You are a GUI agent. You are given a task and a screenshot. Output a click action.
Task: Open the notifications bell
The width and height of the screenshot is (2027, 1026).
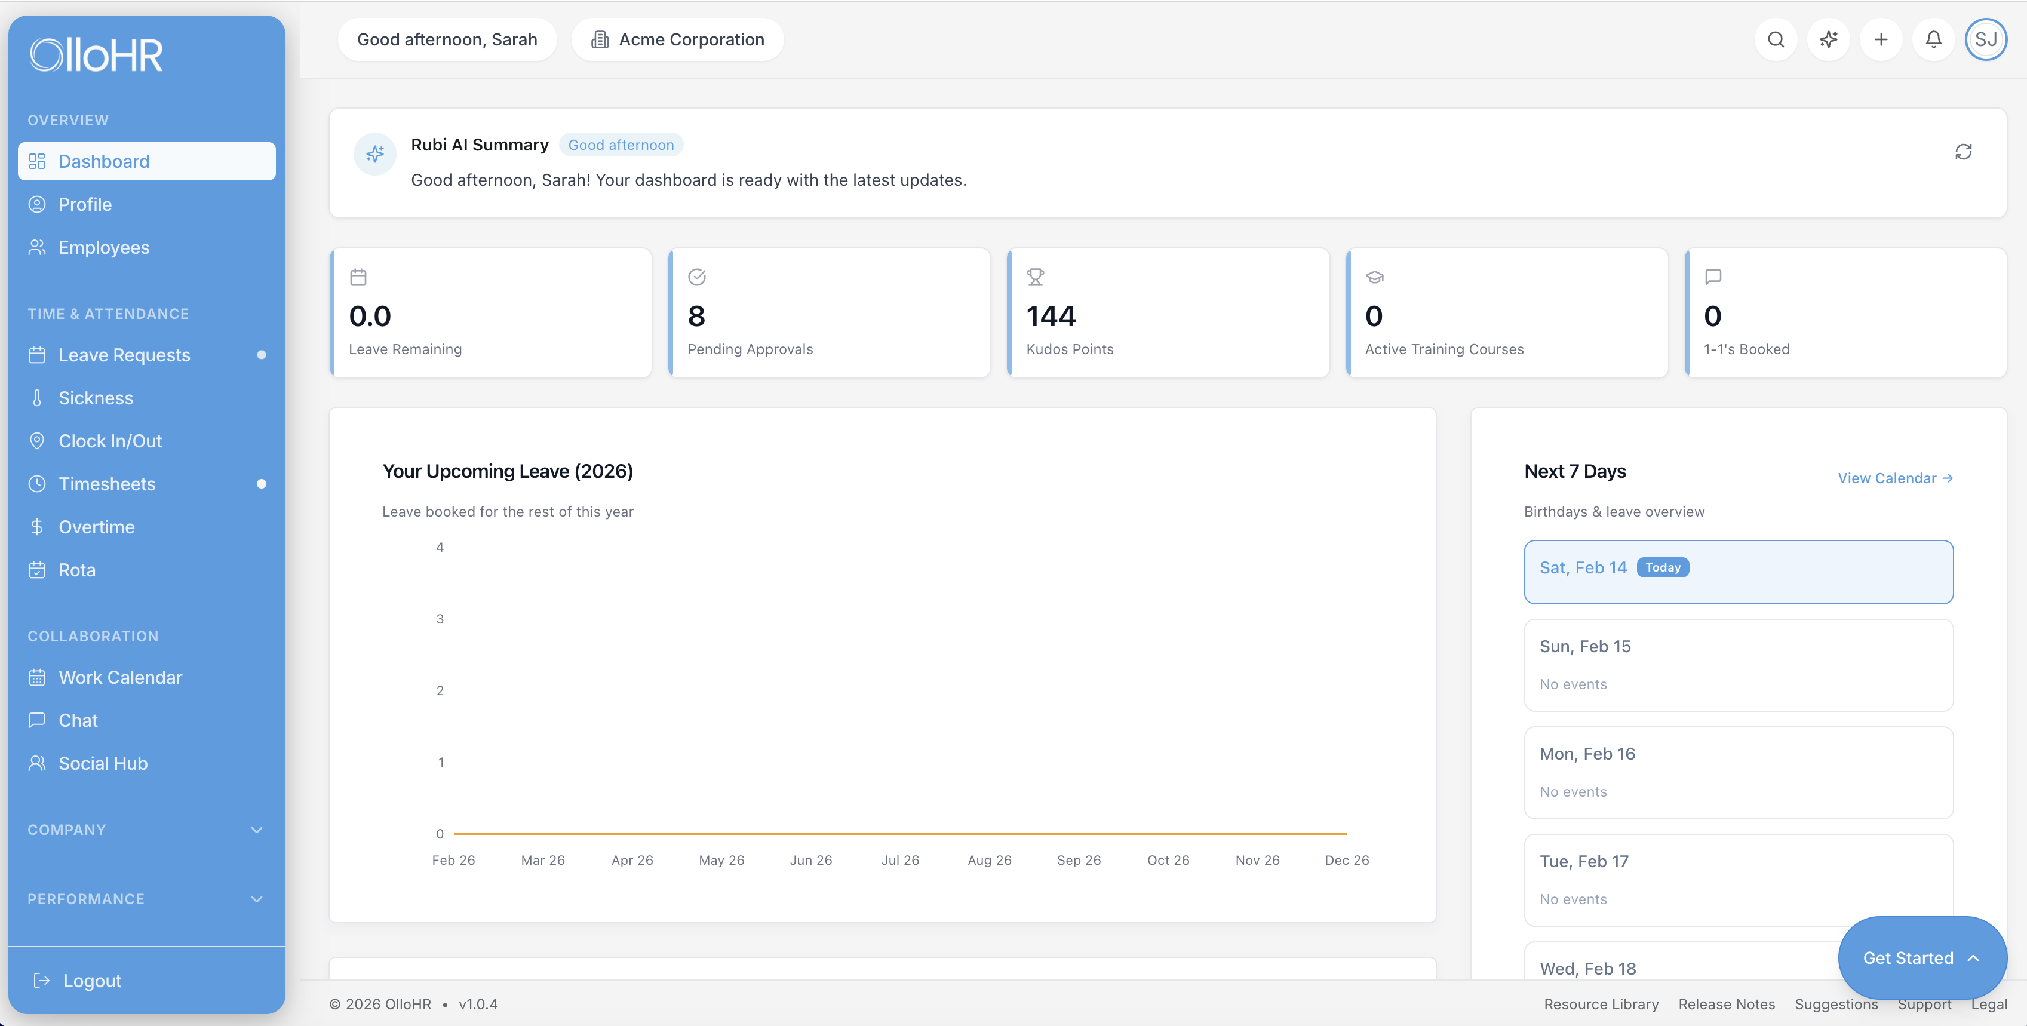pos(1933,39)
